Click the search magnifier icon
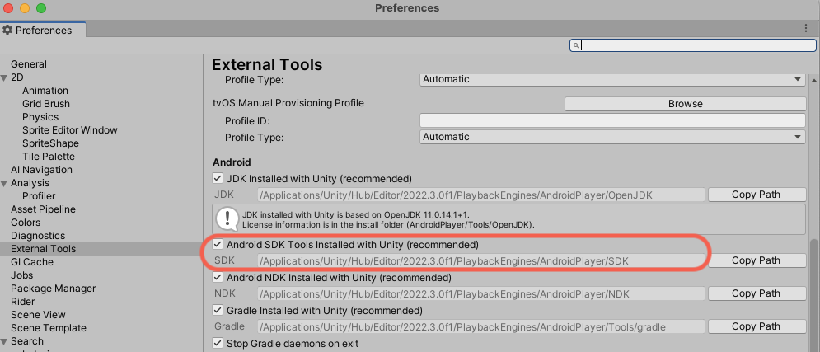 click(577, 46)
